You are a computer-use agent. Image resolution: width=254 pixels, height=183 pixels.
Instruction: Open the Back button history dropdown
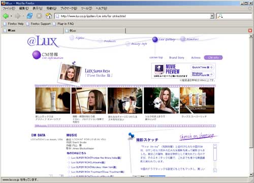[x=11, y=16]
